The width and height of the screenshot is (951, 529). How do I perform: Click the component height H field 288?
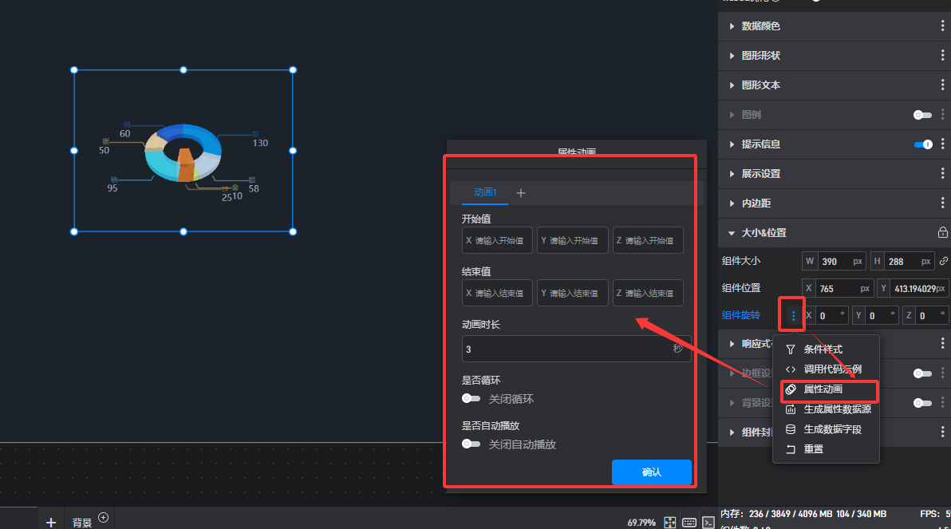902,262
